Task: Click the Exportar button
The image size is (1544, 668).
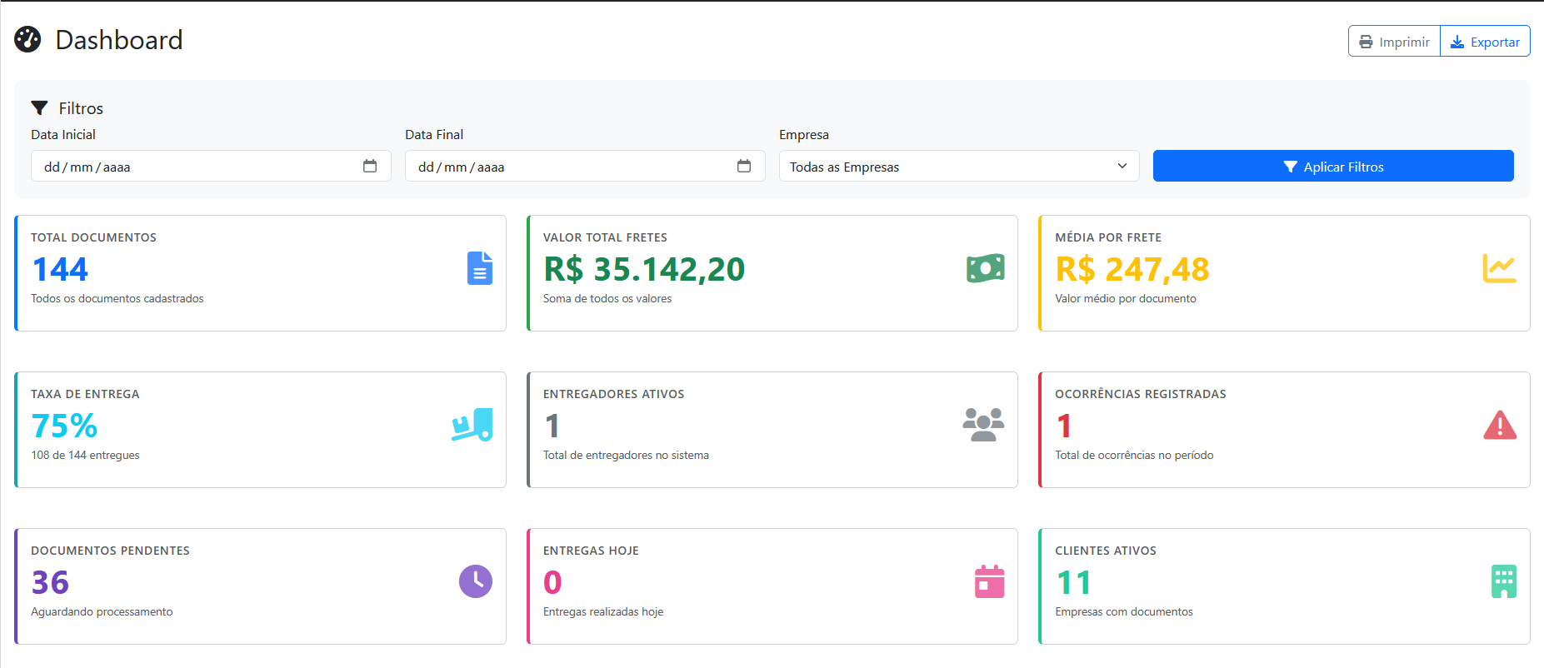Action: pyautogui.click(x=1485, y=42)
